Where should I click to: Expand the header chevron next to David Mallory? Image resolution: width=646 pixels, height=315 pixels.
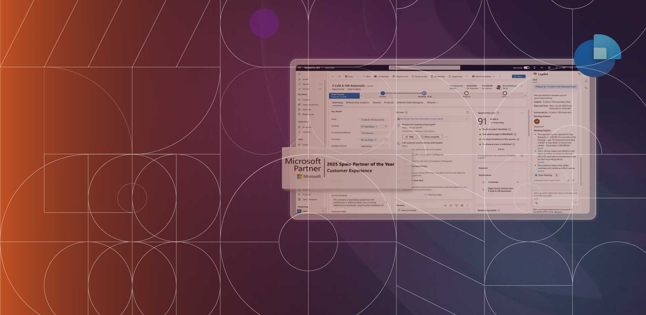coord(522,86)
